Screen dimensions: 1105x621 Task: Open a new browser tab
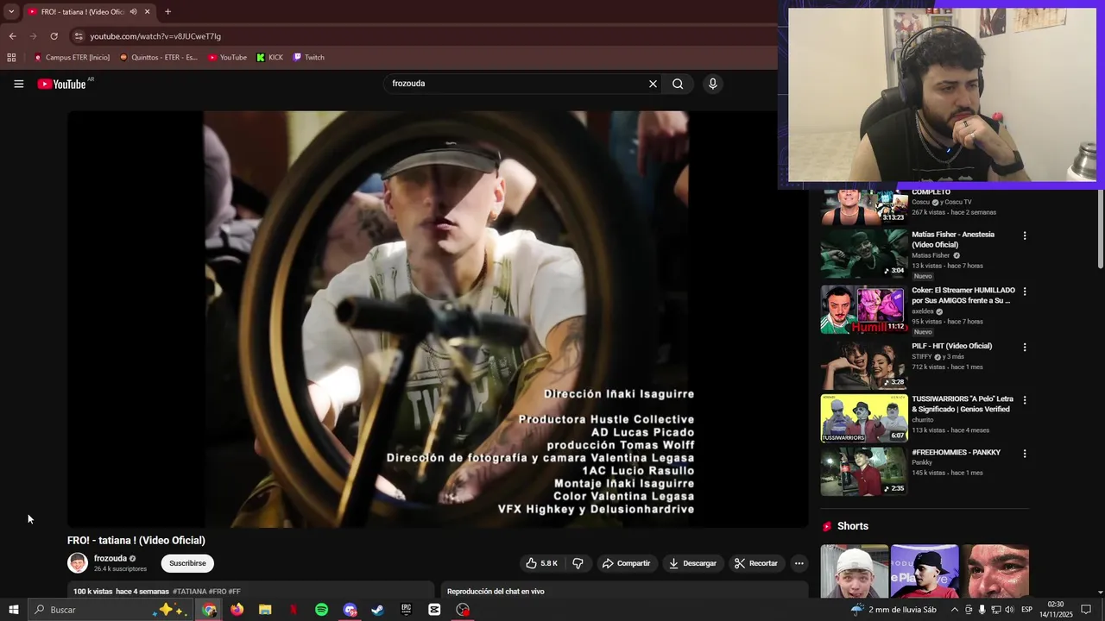point(167,12)
